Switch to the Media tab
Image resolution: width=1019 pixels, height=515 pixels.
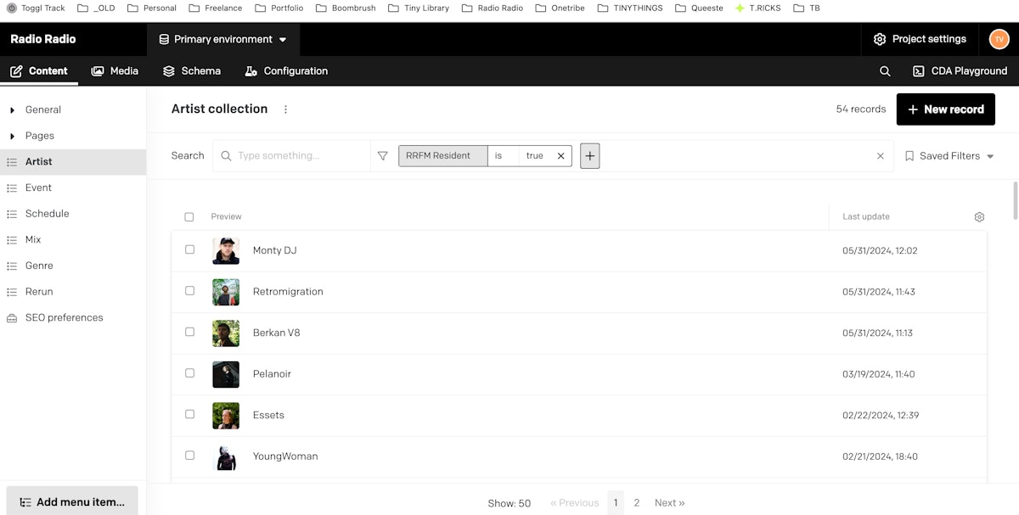click(x=115, y=71)
